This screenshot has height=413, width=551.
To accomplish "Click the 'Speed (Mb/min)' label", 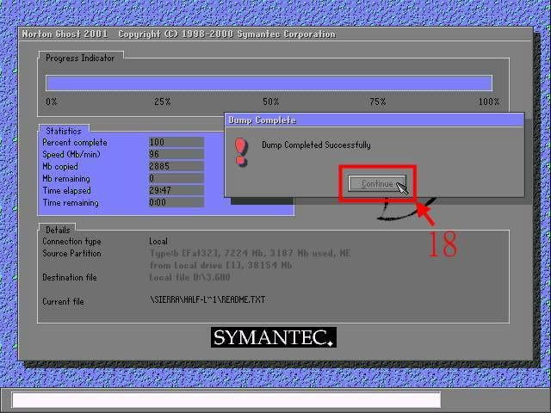I will (x=71, y=155).
